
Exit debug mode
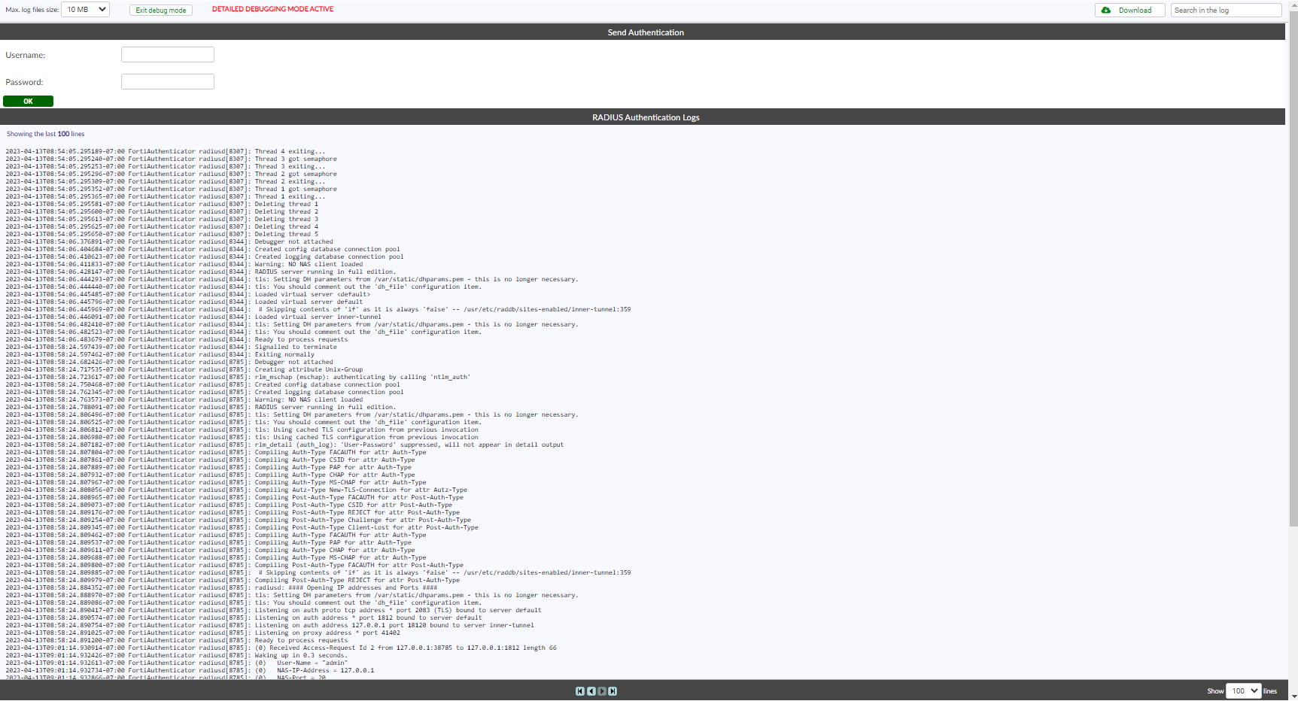pyautogui.click(x=160, y=10)
